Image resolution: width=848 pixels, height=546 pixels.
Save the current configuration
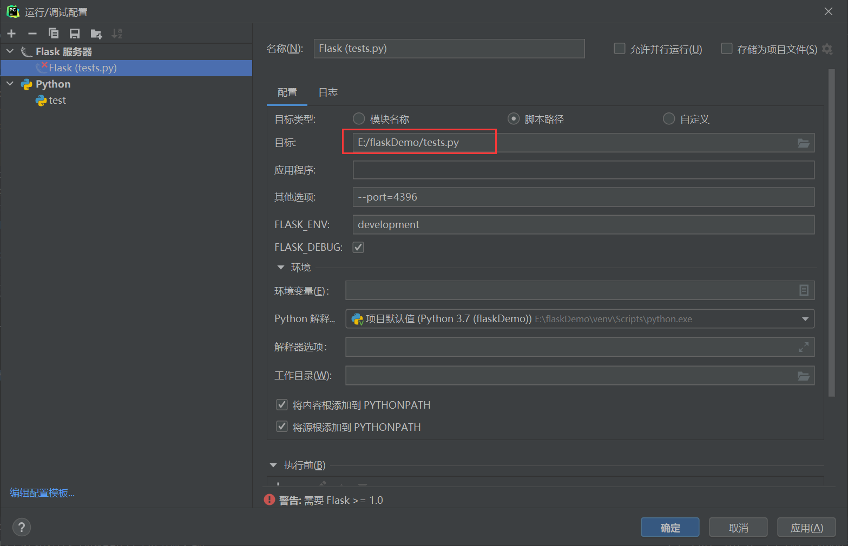pos(75,33)
